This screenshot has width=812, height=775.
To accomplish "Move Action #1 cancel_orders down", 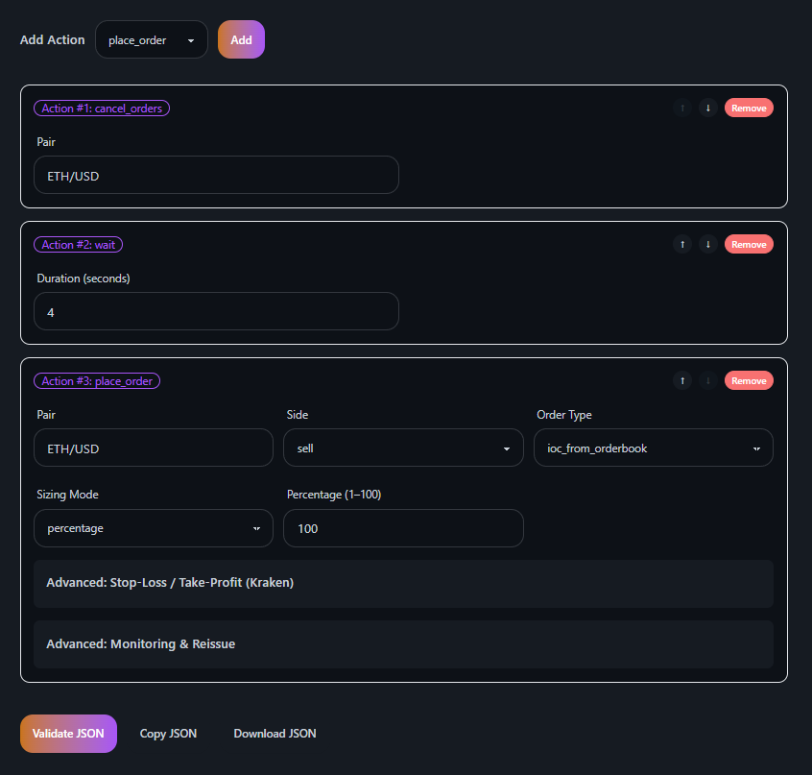I will (x=708, y=108).
